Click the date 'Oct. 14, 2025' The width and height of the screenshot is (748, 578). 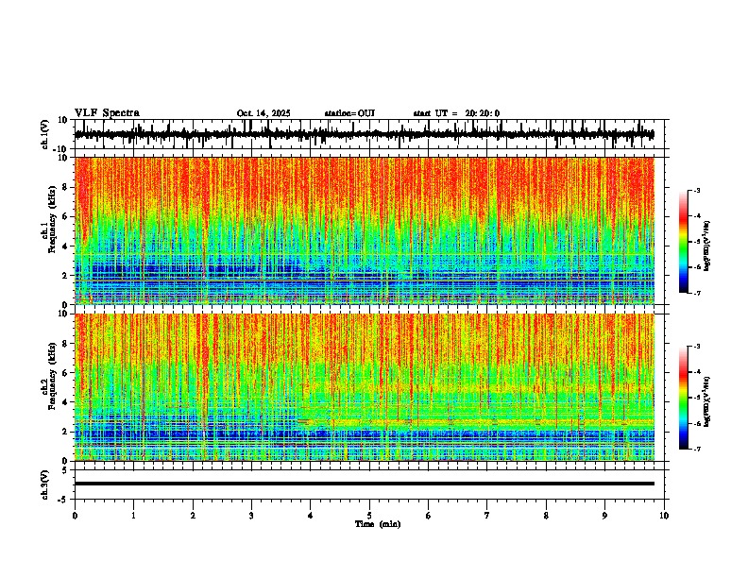pos(263,113)
